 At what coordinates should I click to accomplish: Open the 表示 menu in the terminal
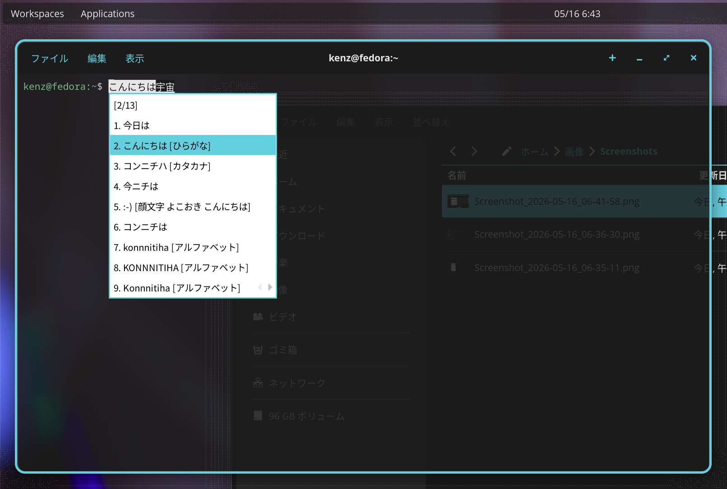point(135,59)
